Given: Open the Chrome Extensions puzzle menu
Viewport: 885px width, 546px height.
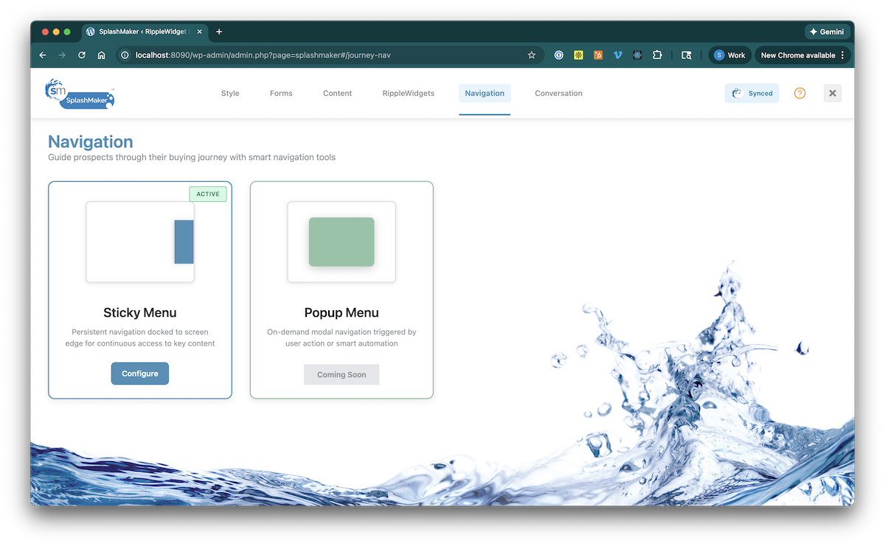Looking at the screenshot, I should [657, 55].
